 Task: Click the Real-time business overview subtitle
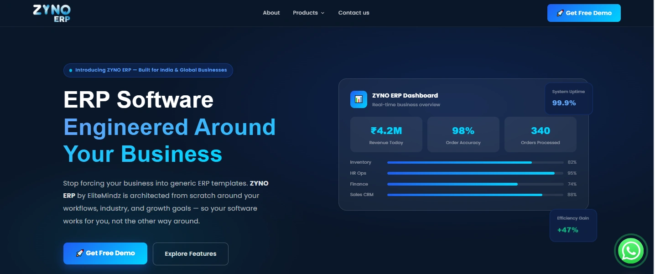pyautogui.click(x=406, y=105)
